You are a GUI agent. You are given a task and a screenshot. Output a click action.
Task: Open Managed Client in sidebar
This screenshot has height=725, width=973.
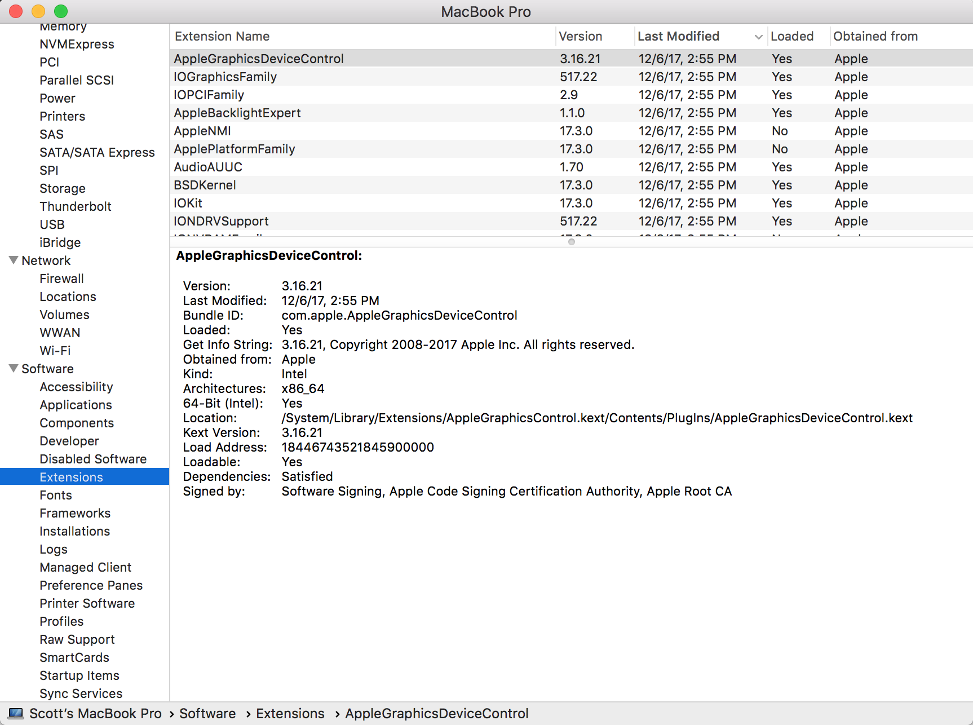coord(85,567)
